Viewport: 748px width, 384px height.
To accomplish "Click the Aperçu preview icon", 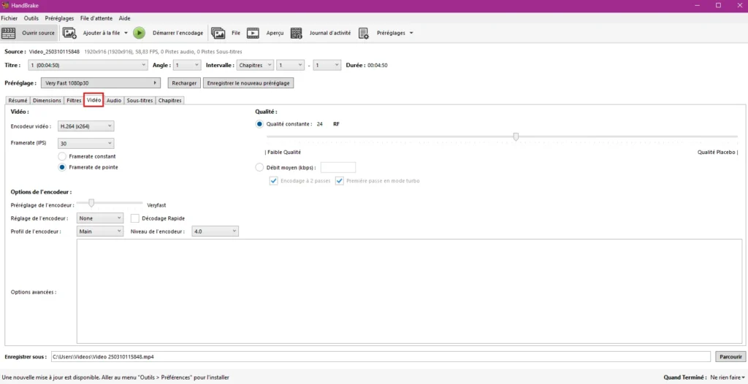I will [x=253, y=33].
